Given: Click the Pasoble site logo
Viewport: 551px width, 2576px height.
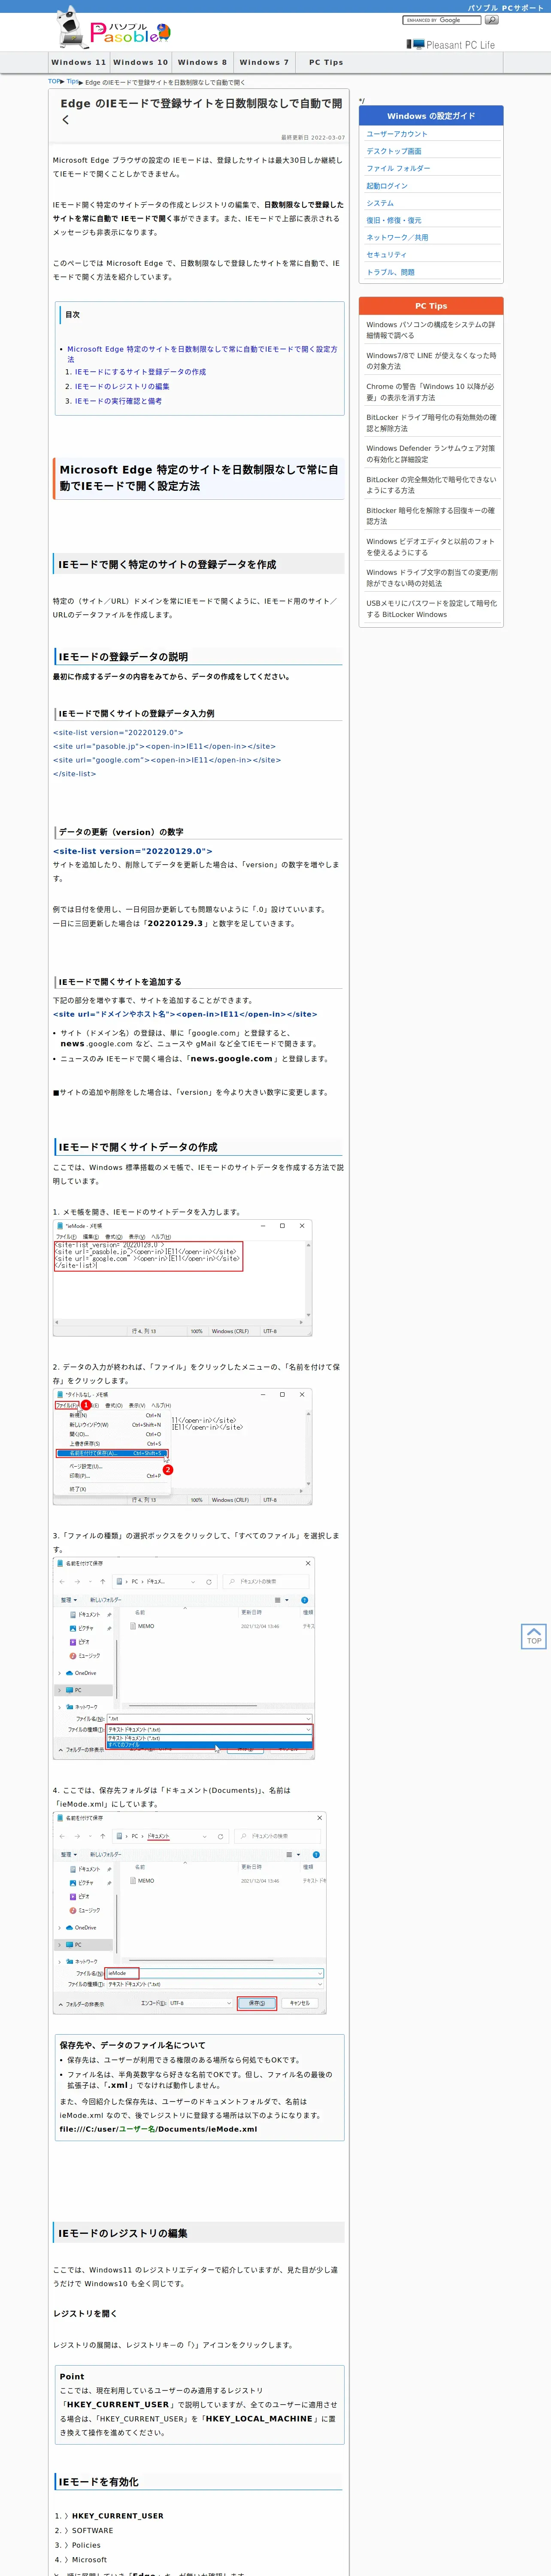Looking at the screenshot, I should click(112, 28).
